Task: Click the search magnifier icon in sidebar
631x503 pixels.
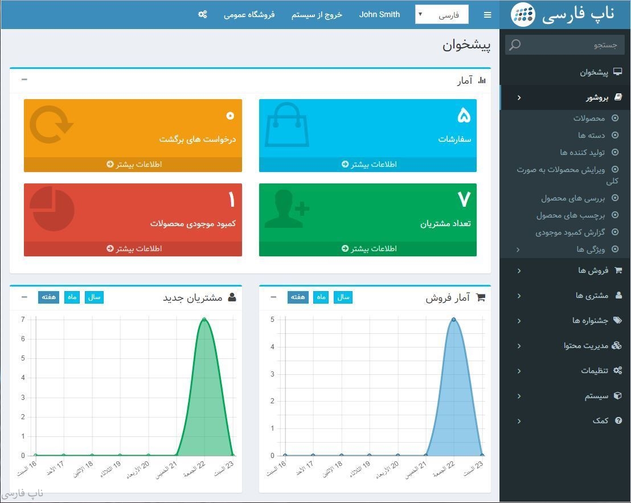Action: 515,45
